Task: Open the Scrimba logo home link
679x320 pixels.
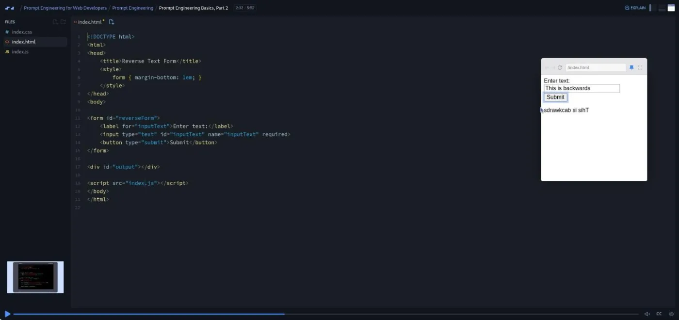Action: coord(10,8)
